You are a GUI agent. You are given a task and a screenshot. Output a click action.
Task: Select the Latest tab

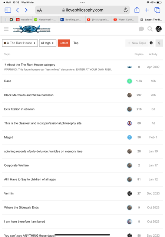point(64,43)
